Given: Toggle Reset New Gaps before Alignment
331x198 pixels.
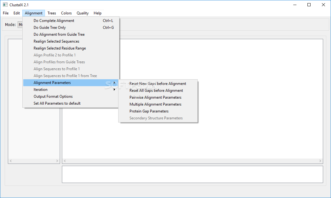Looking at the screenshot, I should click(x=158, y=84).
